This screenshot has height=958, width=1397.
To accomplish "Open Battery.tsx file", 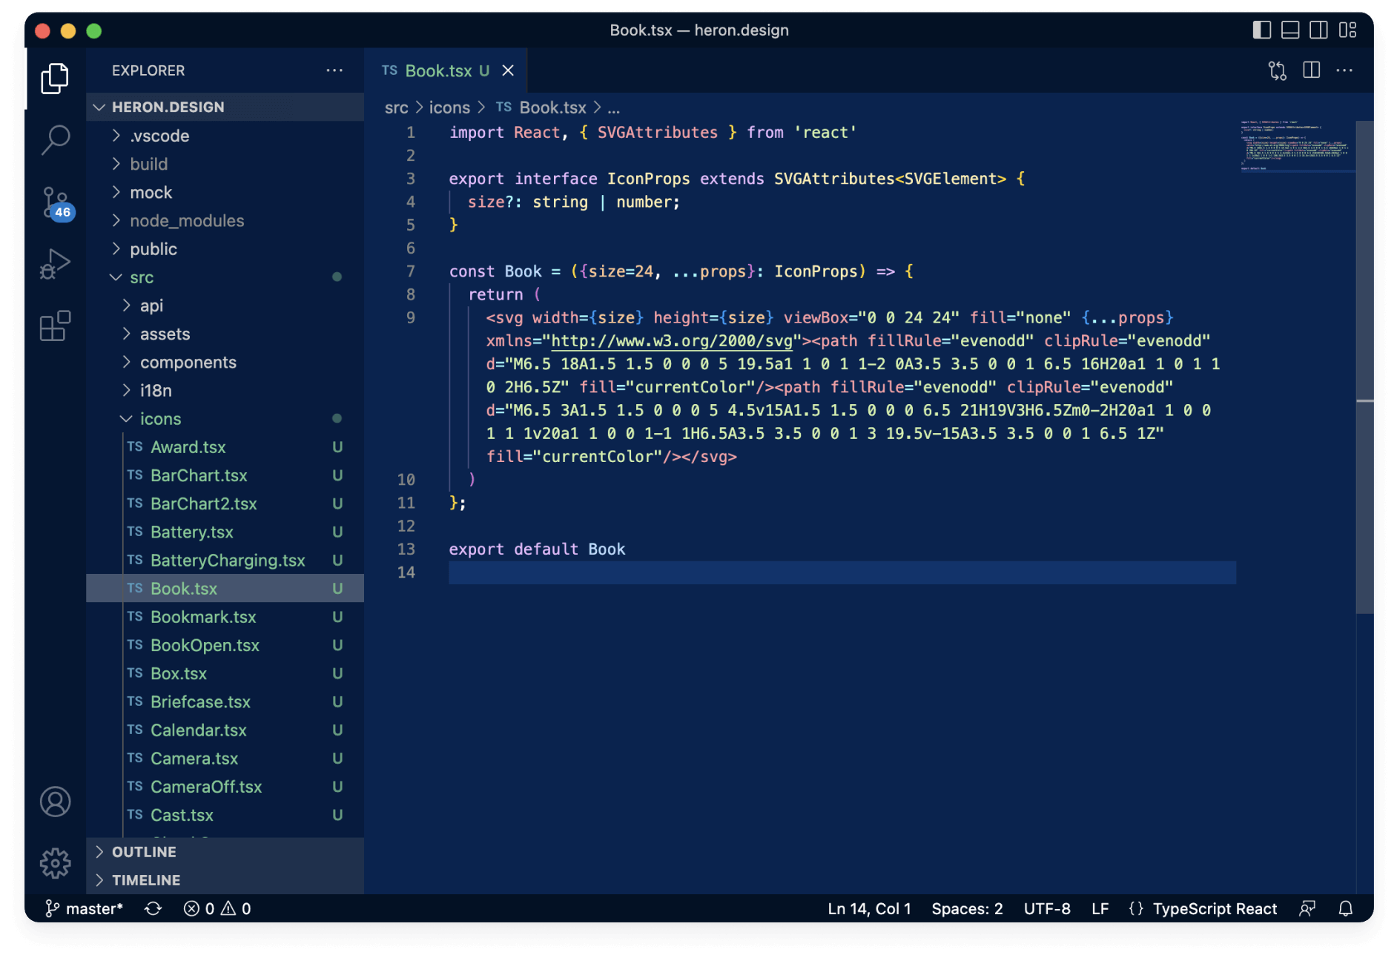I will [x=225, y=532].
